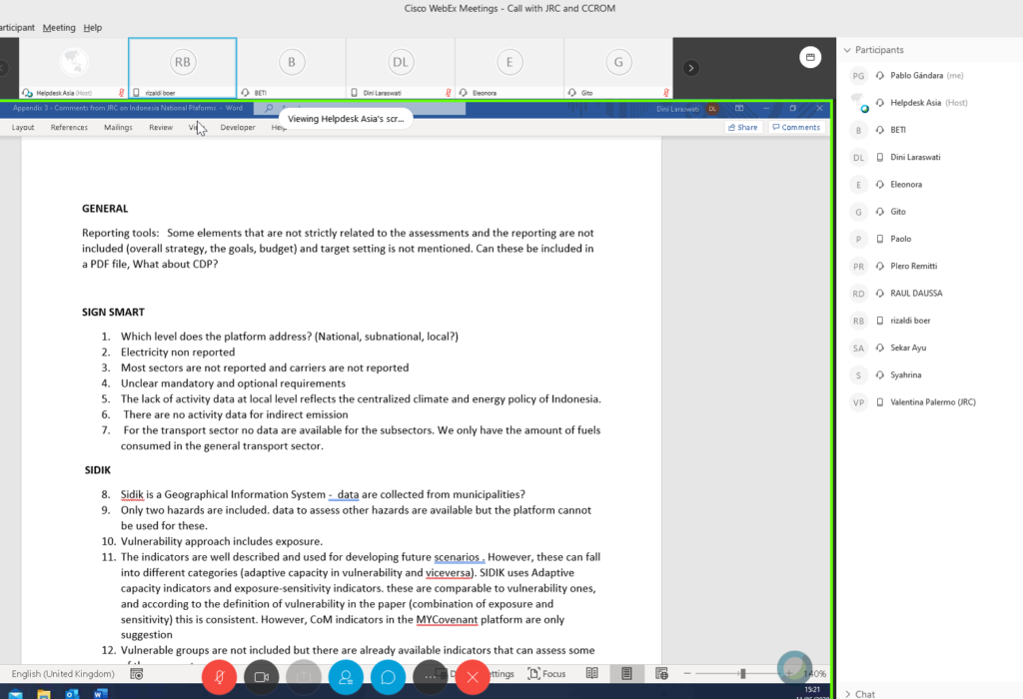
Task: Open the "Viewing Helpdesk Asia's screen" pill
Action: pos(345,118)
